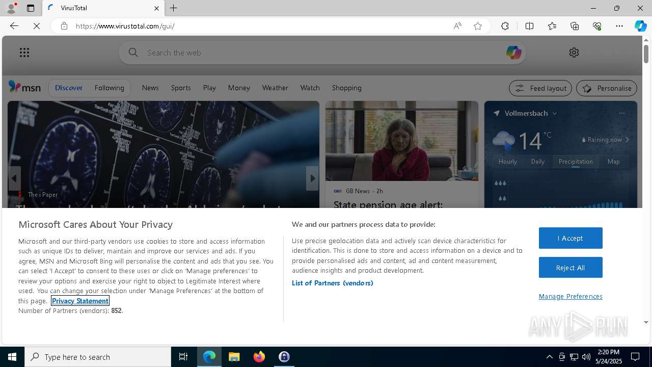Add this page to favorites star
Viewport: 652px width, 367px height.
click(478, 26)
